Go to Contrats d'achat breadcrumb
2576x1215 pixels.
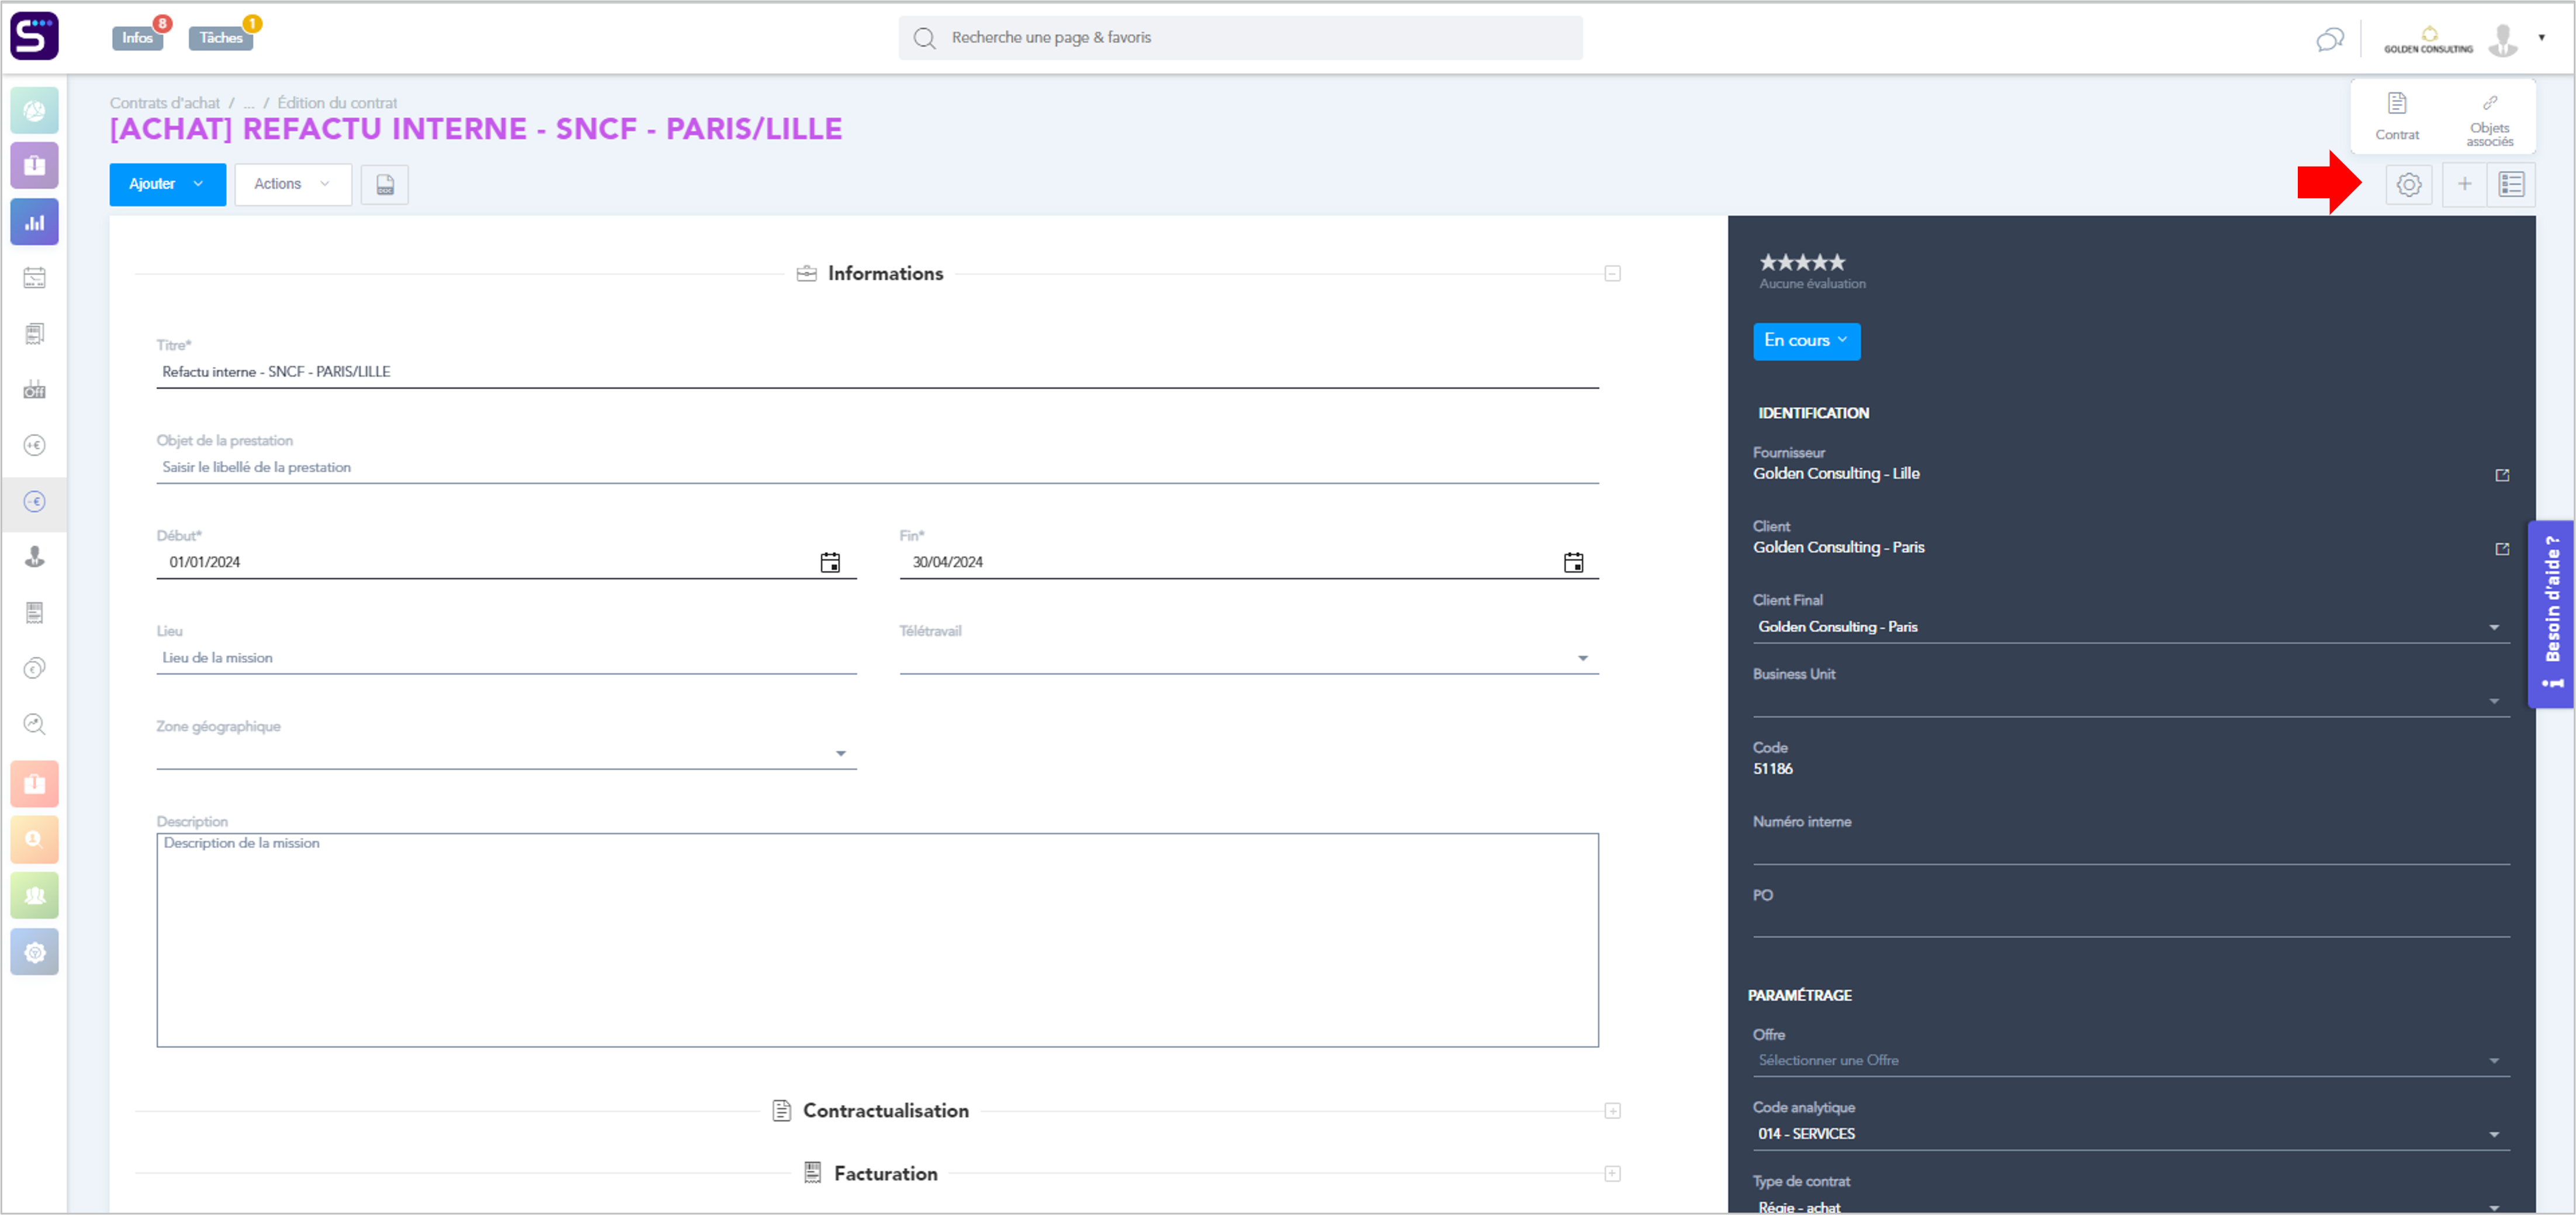(165, 103)
